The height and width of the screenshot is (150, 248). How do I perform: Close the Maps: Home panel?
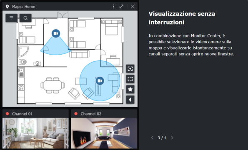point(133,7)
